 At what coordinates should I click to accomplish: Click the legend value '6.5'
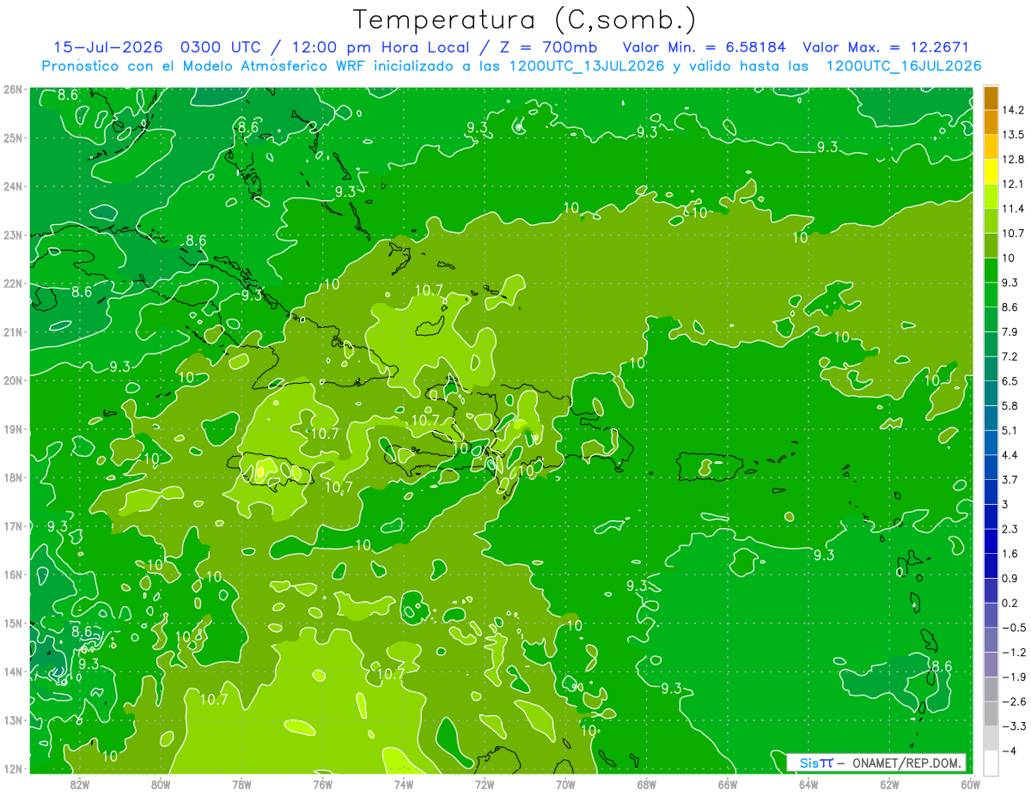click(x=1010, y=381)
